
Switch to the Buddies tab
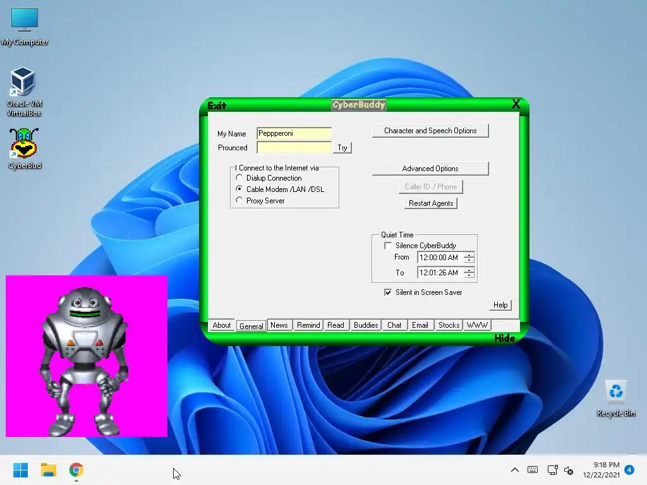(366, 325)
